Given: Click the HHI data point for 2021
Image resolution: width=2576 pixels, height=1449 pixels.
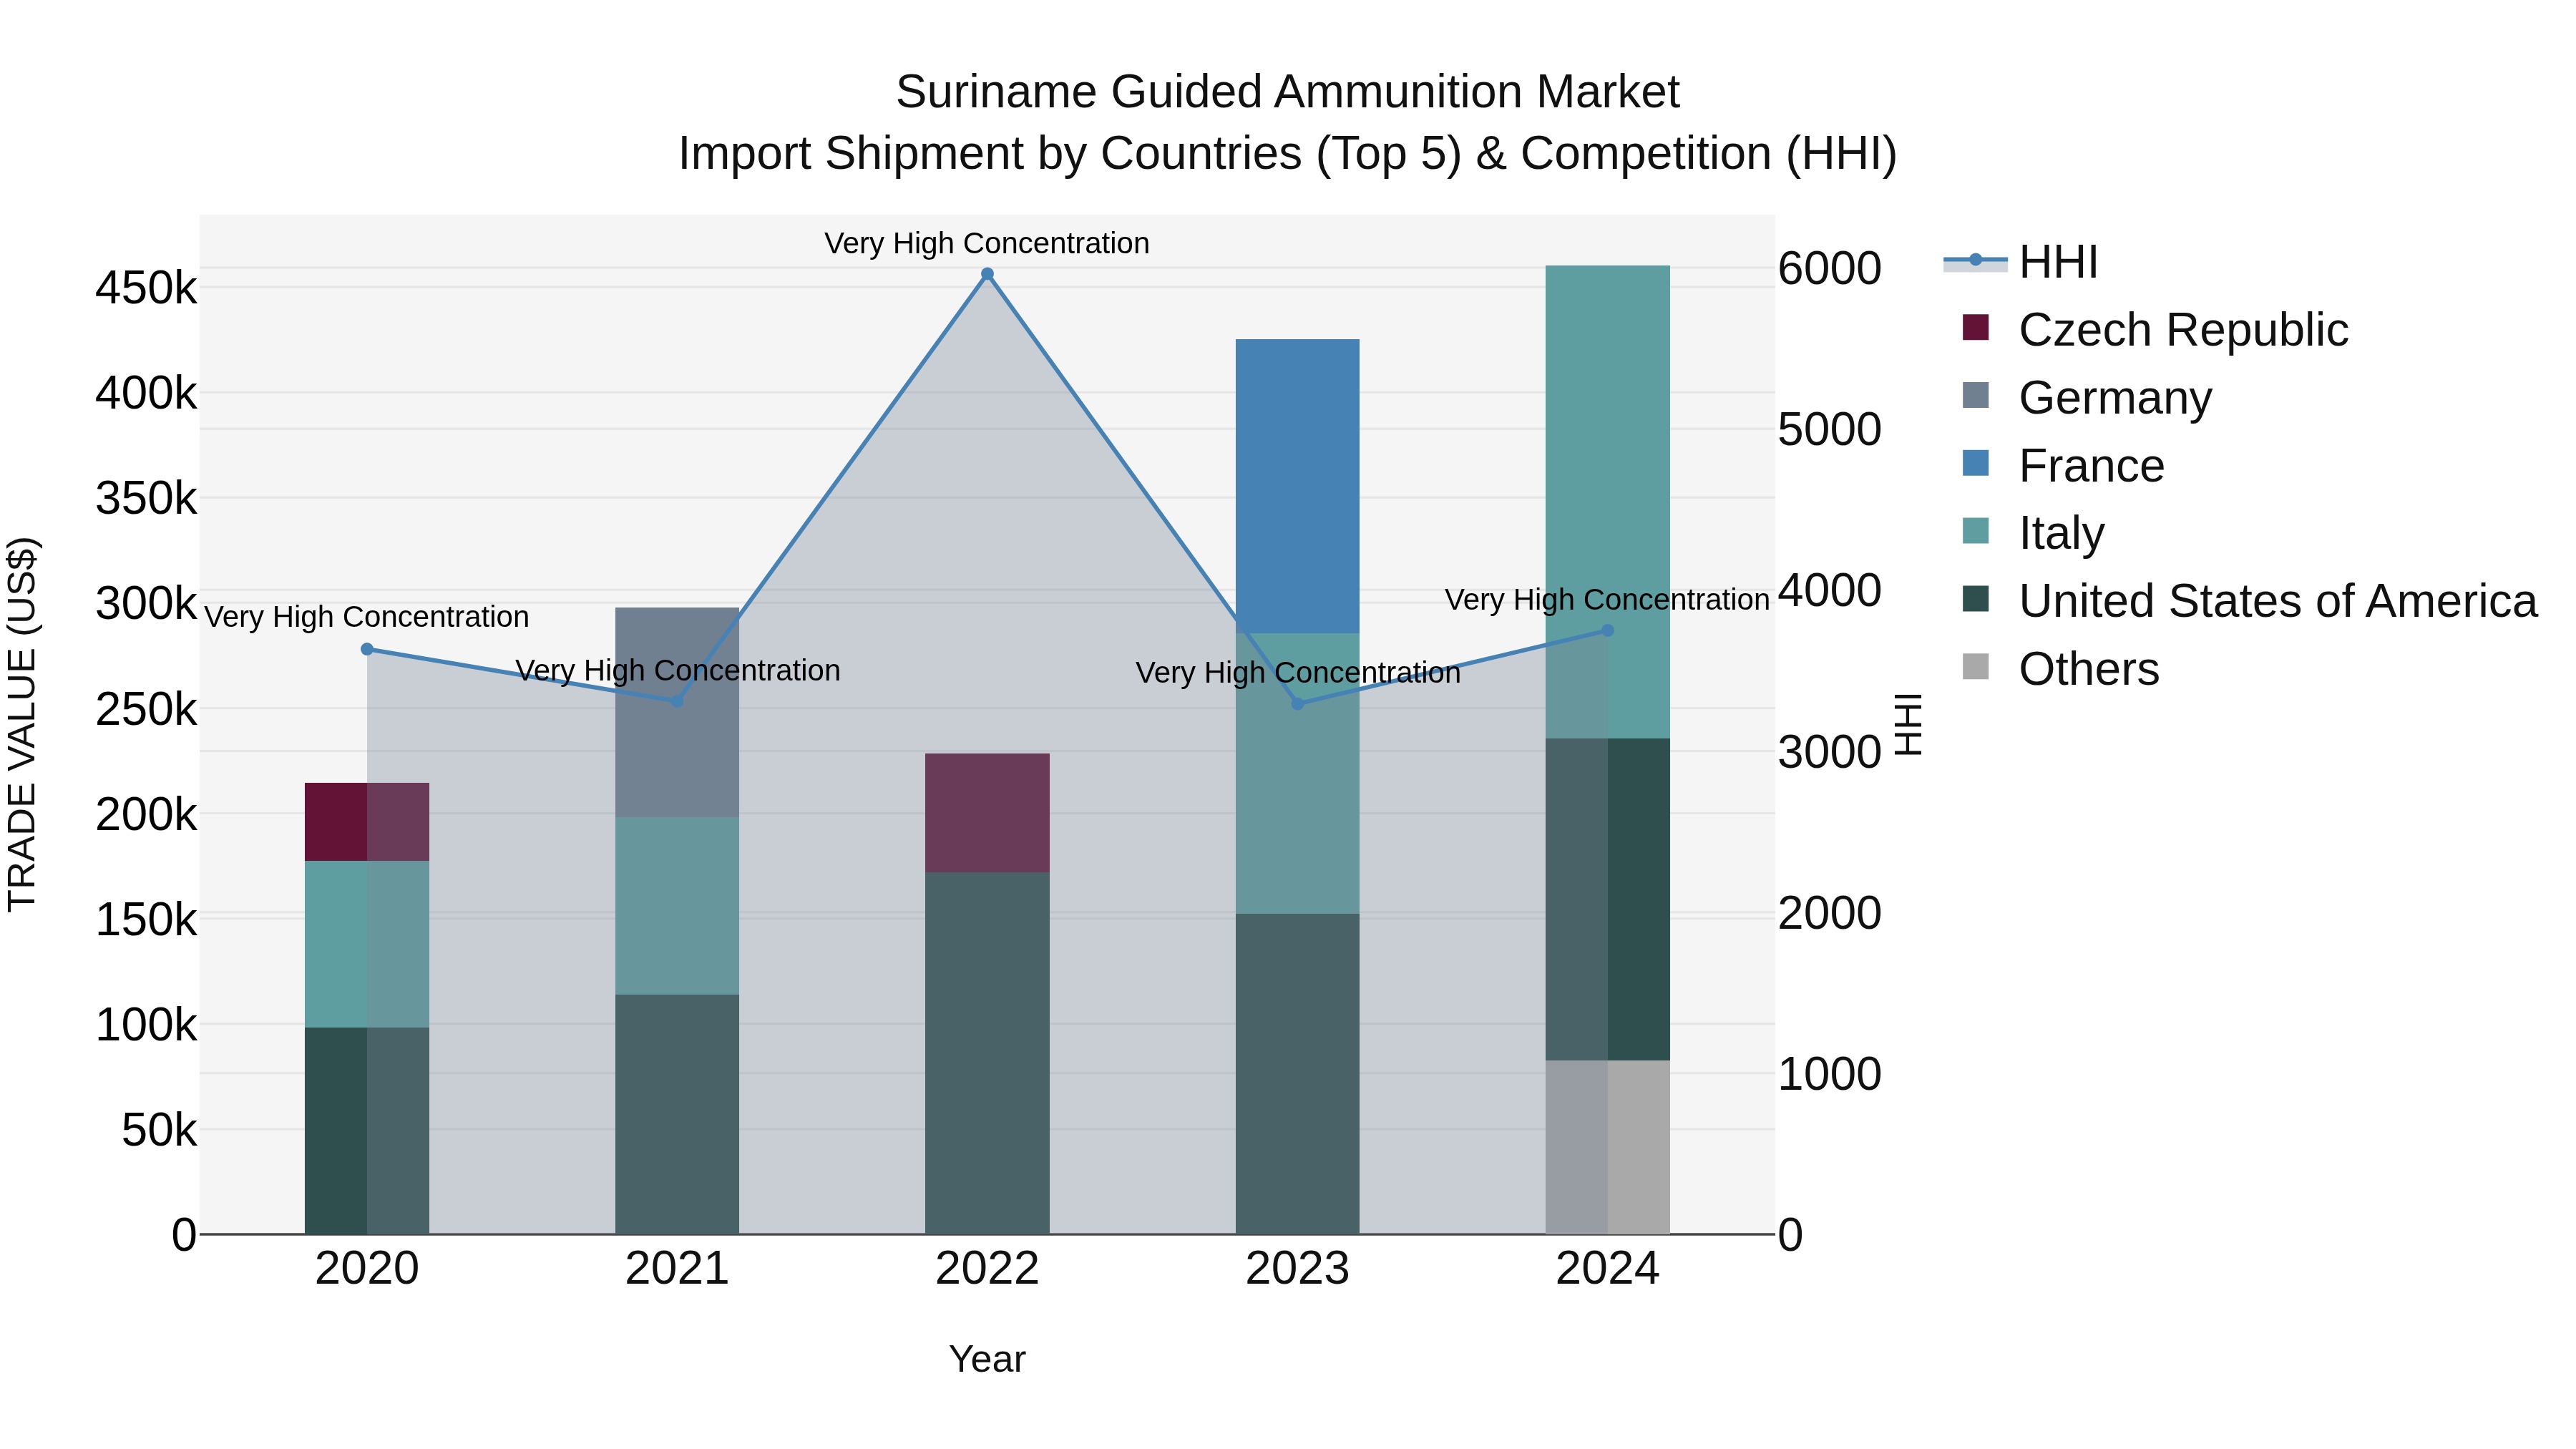Looking at the screenshot, I should [677, 702].
